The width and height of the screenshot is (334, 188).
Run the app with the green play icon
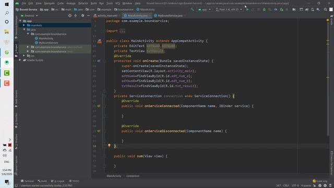click(x=247, y=9)
